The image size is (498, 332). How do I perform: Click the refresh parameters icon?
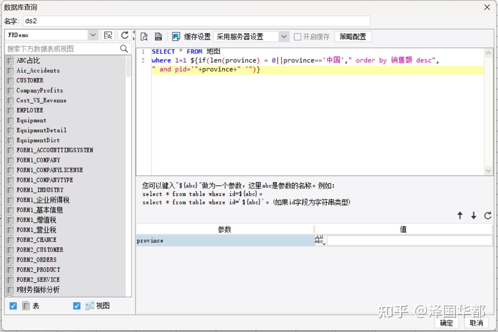click(488, 215)
